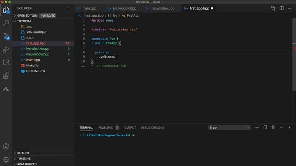Click the Open Changes compare icon

point(273,8)
